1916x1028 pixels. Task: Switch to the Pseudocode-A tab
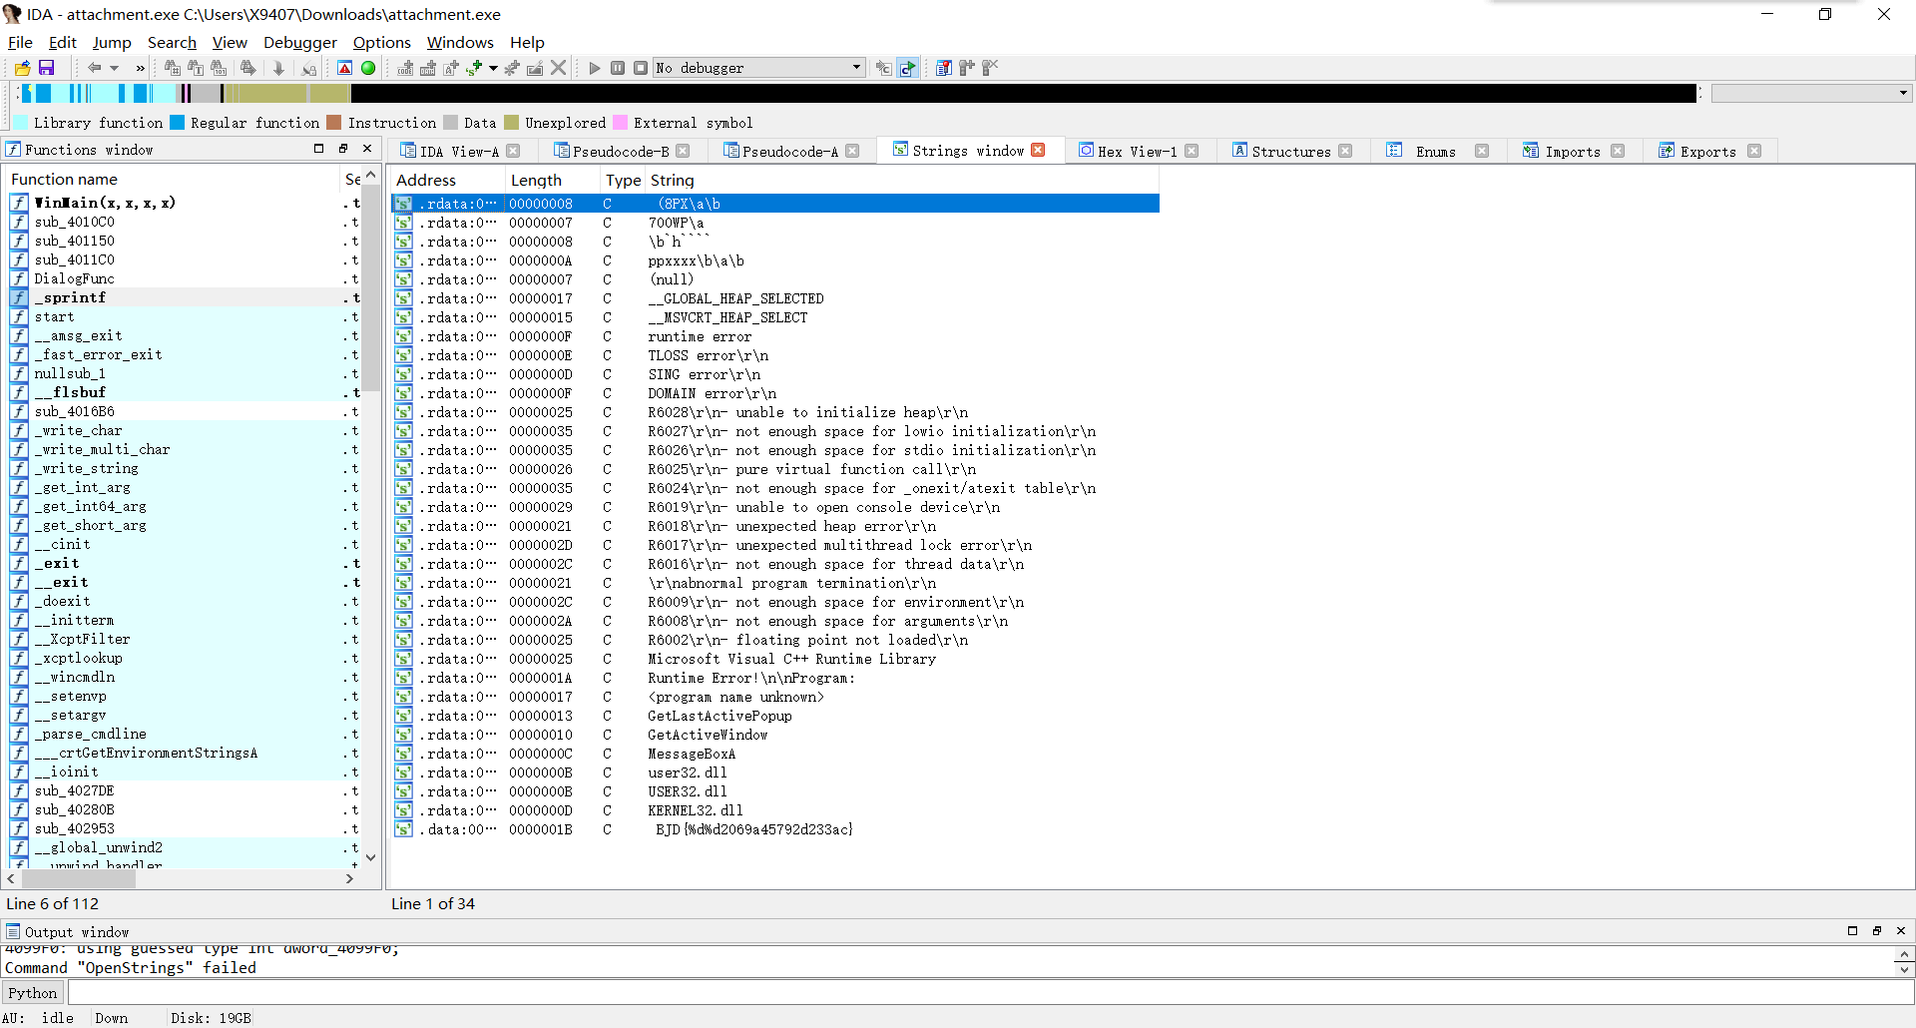click(x=790, y=151)
